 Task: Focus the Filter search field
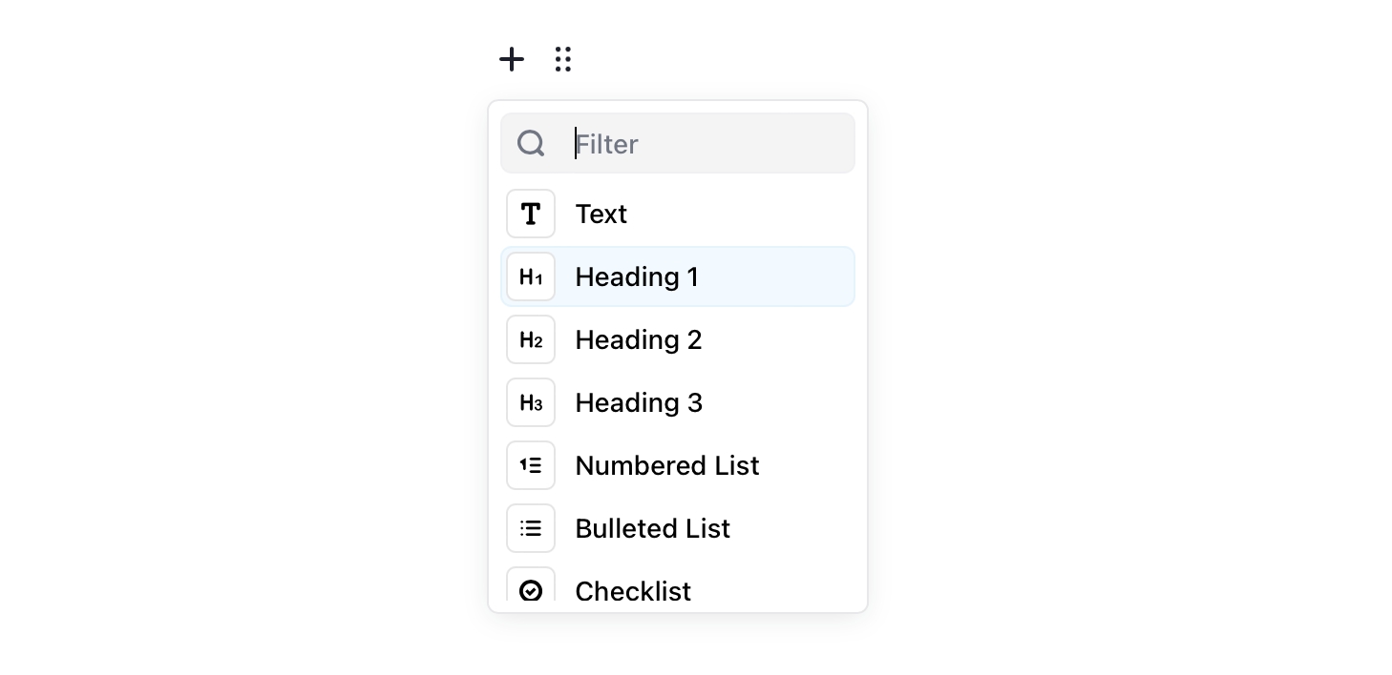point(707,144)
